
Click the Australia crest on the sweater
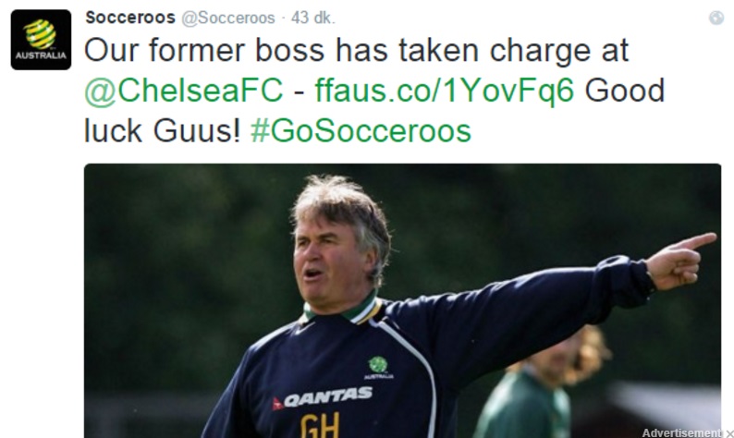pyautogui.click(x=377, y=367)
